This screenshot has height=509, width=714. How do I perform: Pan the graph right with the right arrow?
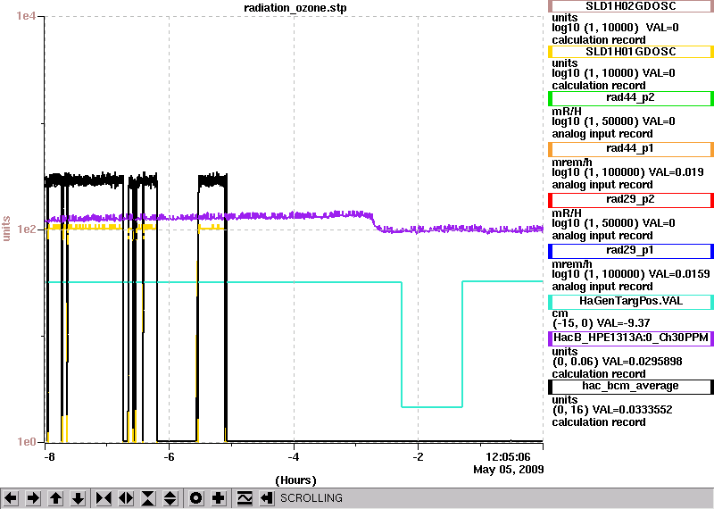[x=33, y=498]
